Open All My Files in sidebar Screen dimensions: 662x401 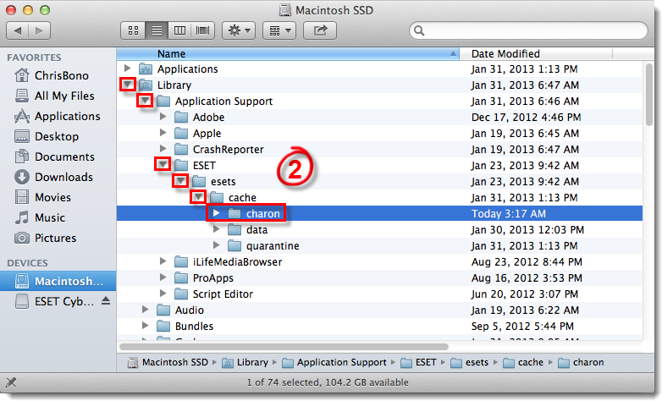(x=64, y=96)
